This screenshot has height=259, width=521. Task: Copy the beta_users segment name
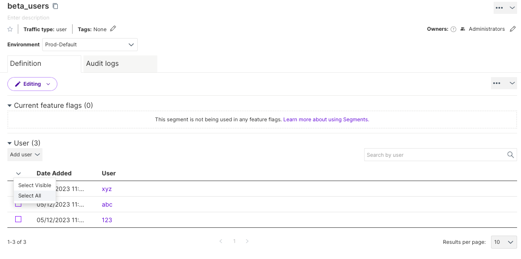pyautogui.click(x=55, y=6)
